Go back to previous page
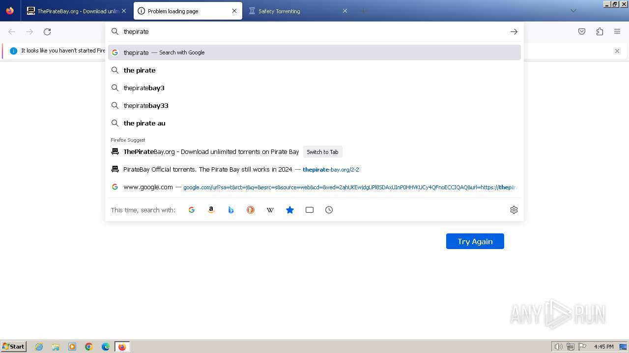629x353 pixels. click(x=12, y=32)
